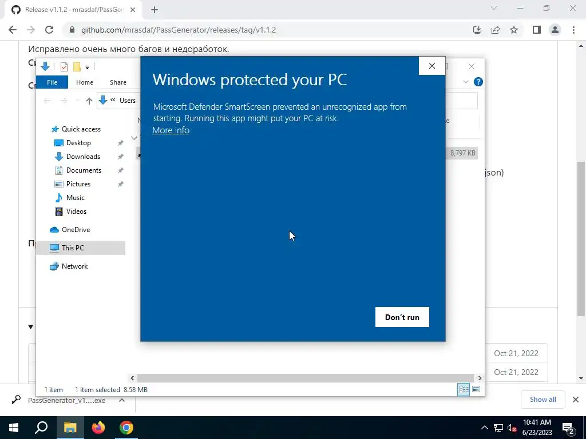Viewport: 586px width, 439px height.
Task: Select Quick access in navigation pane
Action: [x=81, y=129]
